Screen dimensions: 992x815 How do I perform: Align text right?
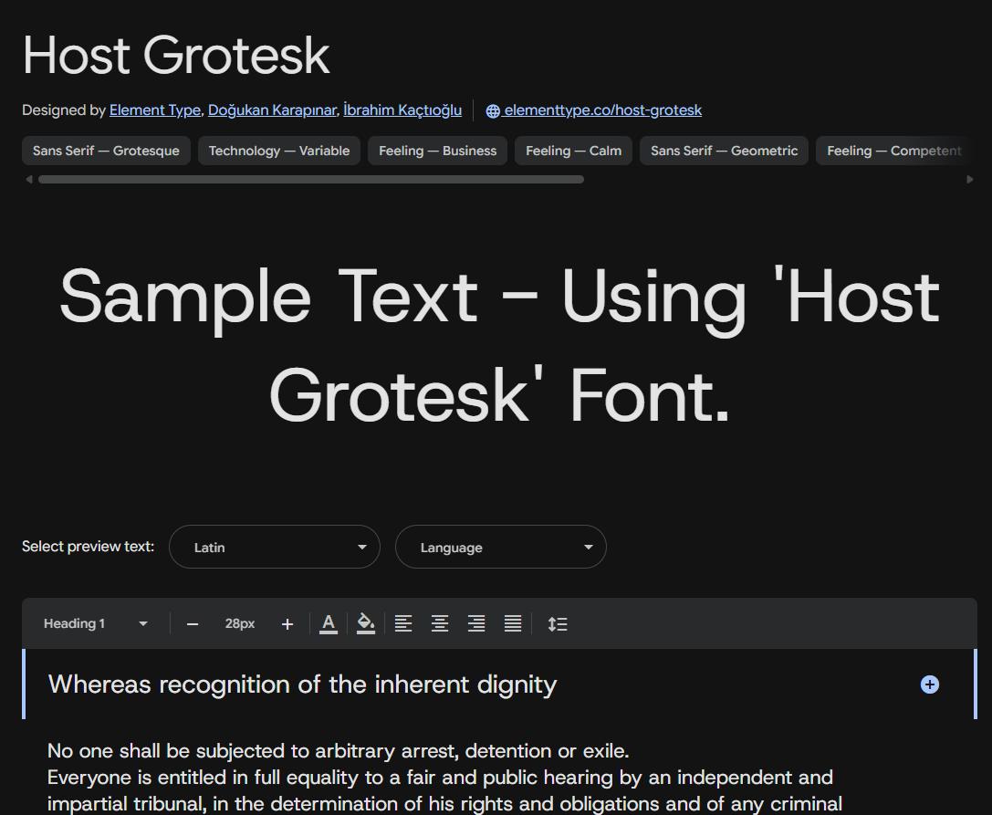tap(476, 624)
